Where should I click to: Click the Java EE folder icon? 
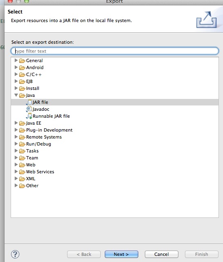(x=22, y=123)
